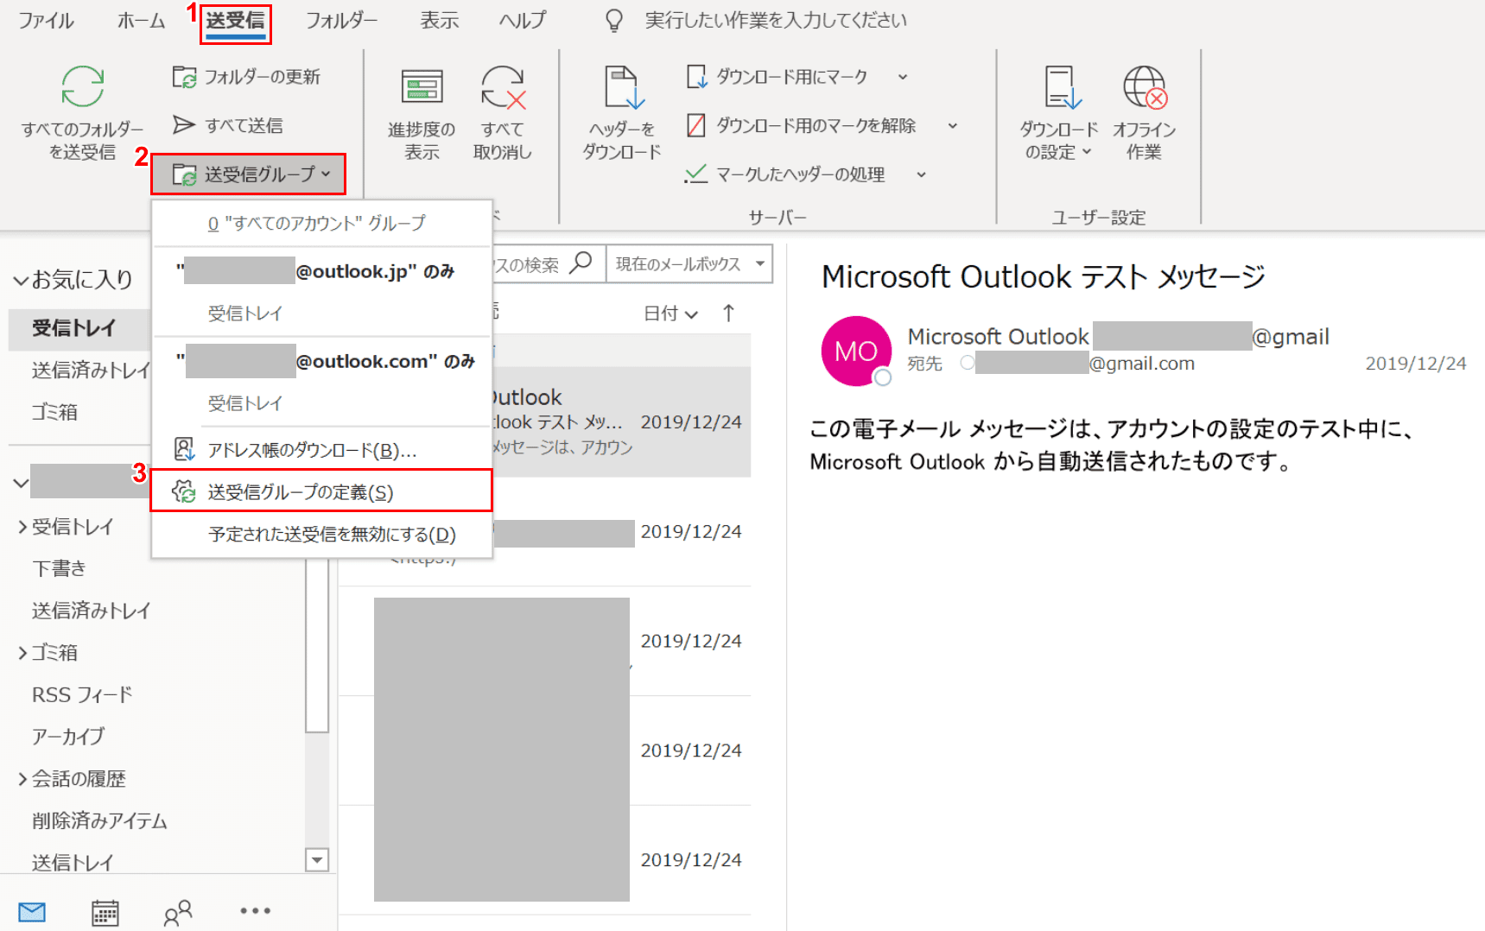Switch to the フォルダー ribbon tab
1485x931 pixels.
341,21
